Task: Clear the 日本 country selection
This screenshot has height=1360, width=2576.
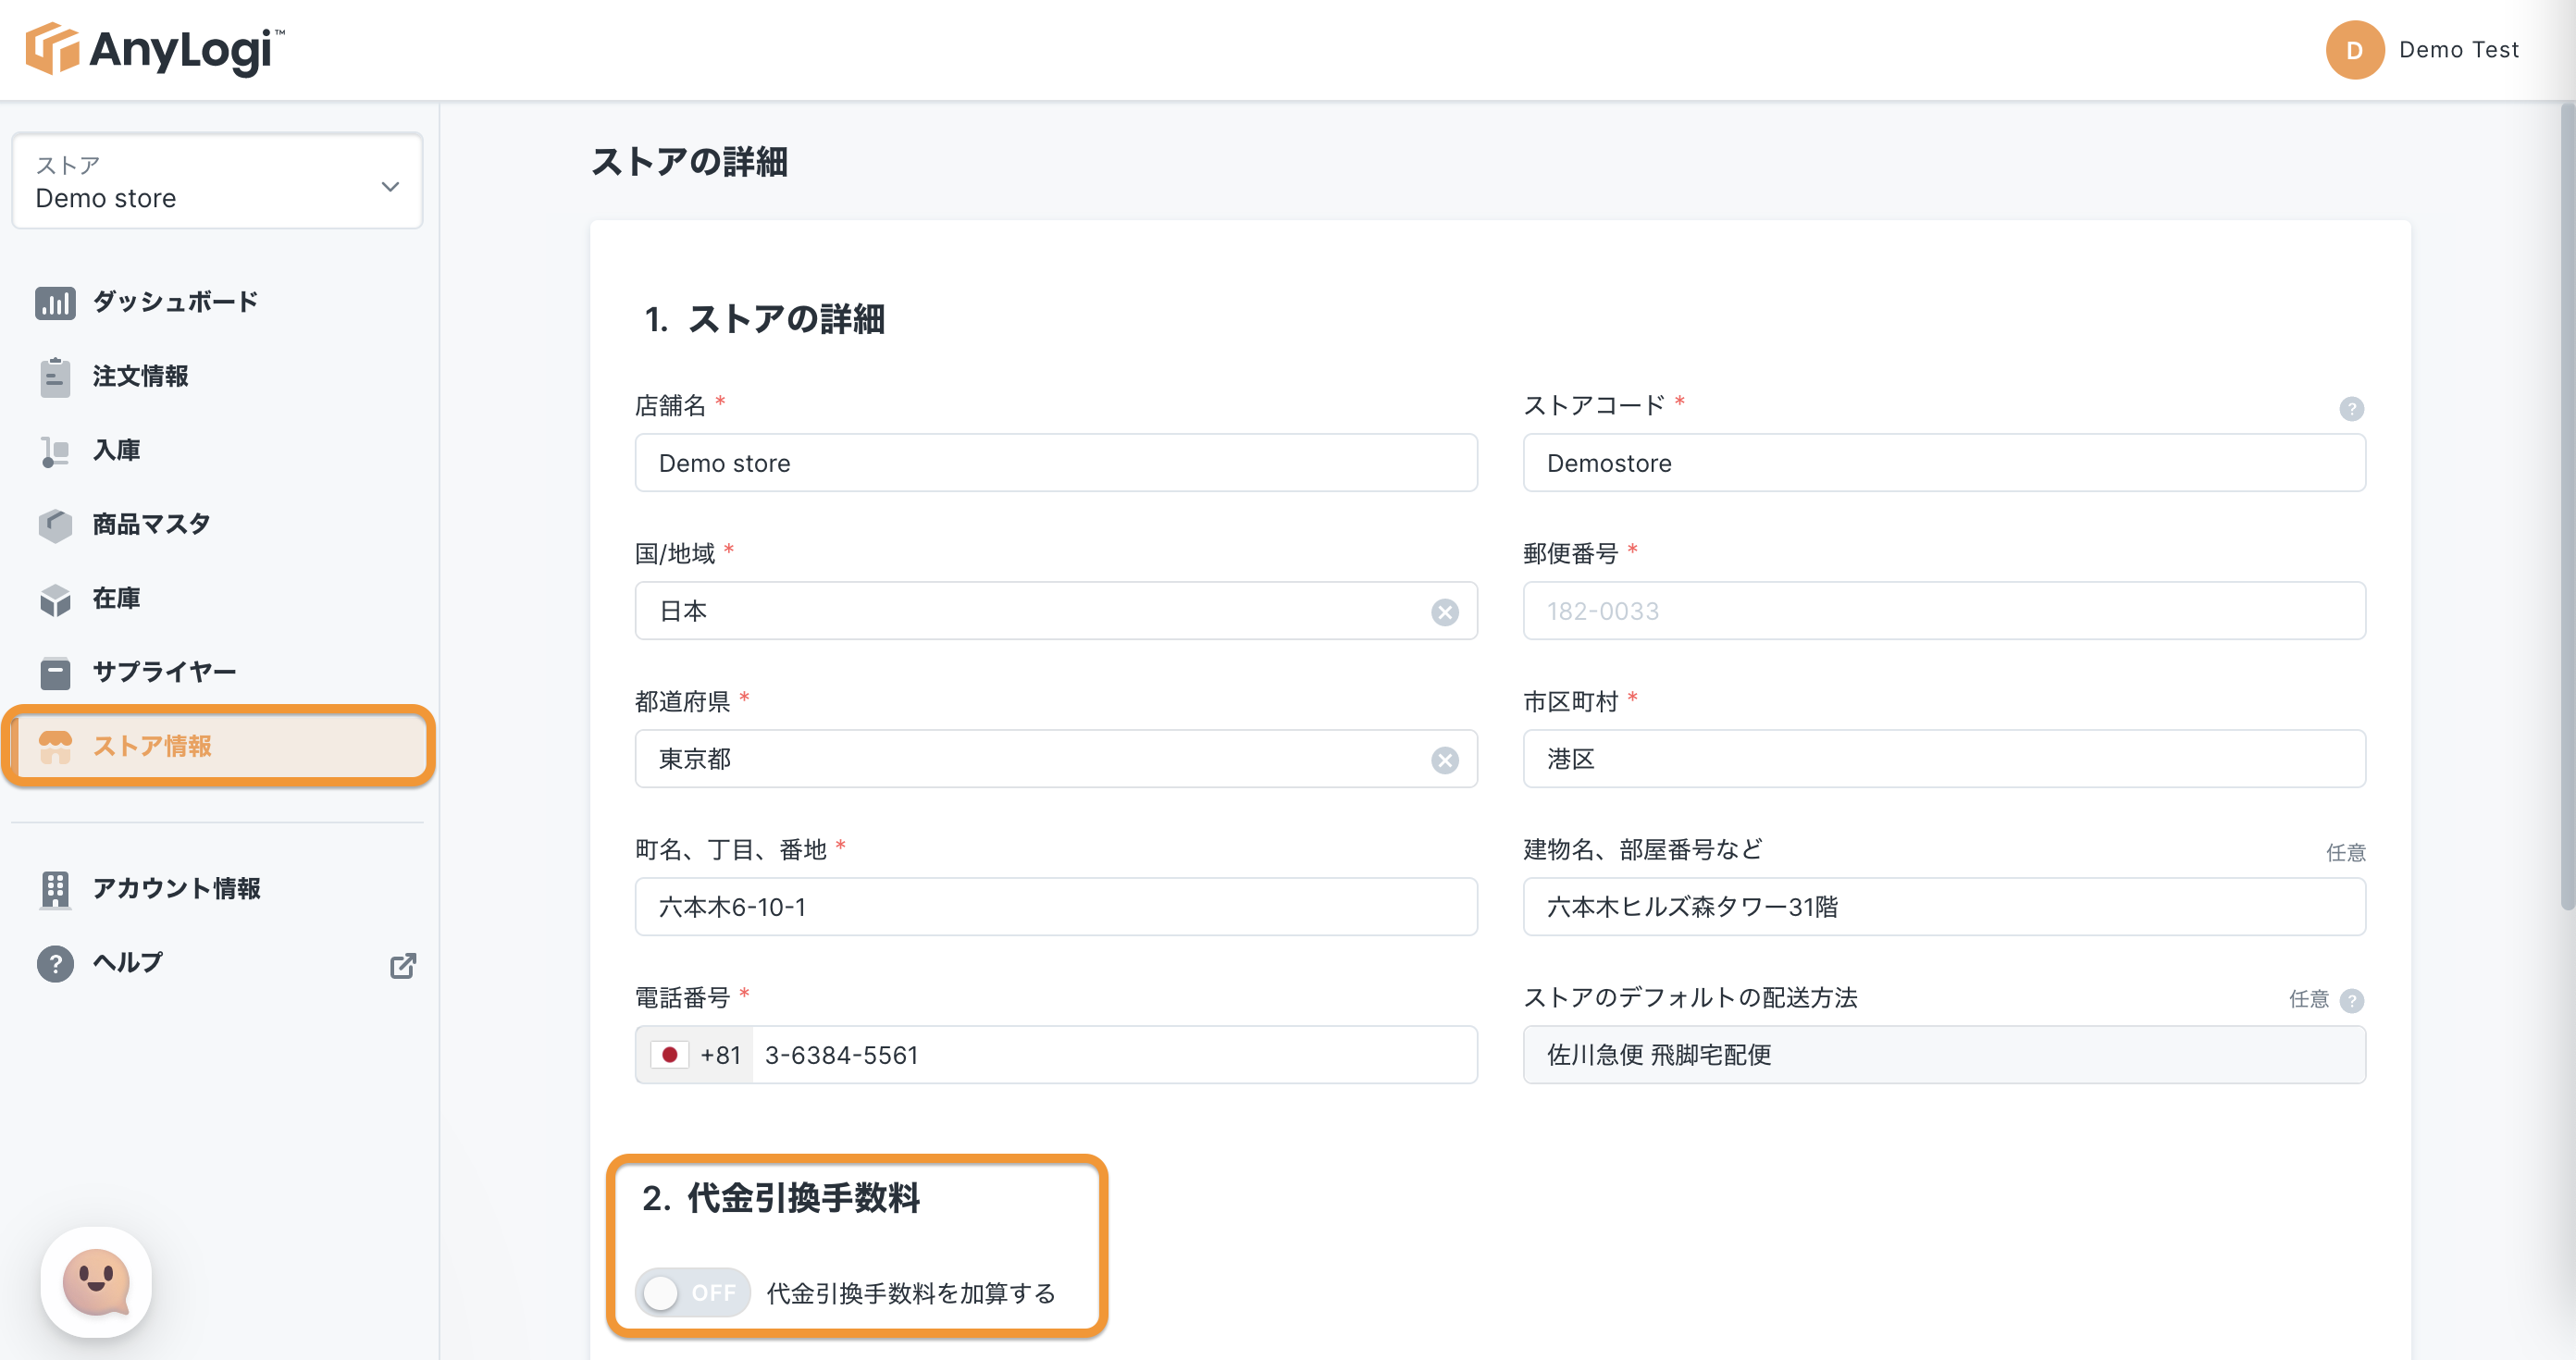Action: 1444,612
